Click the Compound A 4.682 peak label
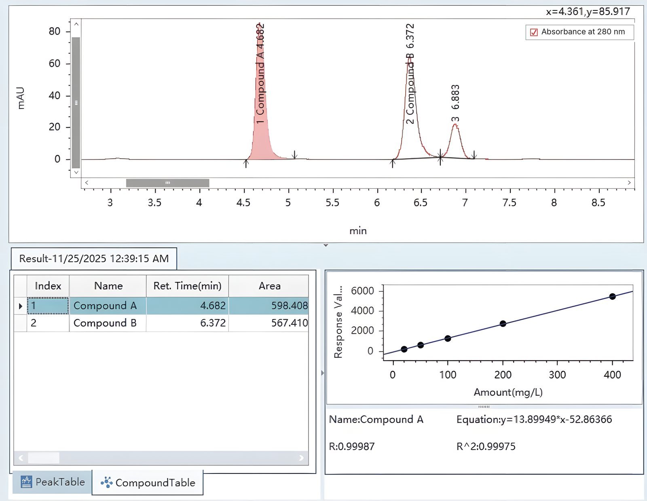The image size is (647, 501). pyautogui.click(x=260, y=74)
